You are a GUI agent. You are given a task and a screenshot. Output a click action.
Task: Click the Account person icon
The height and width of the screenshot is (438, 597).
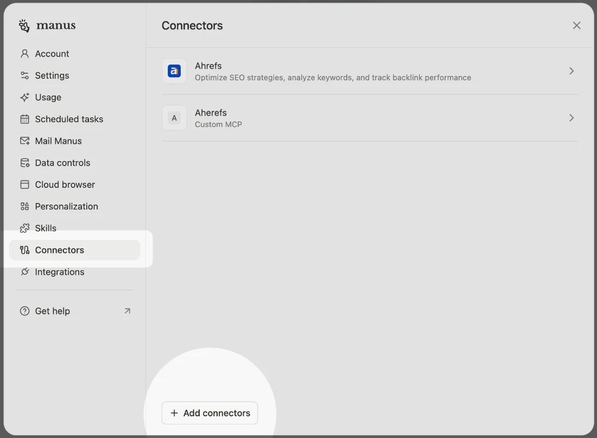(25, 54)
